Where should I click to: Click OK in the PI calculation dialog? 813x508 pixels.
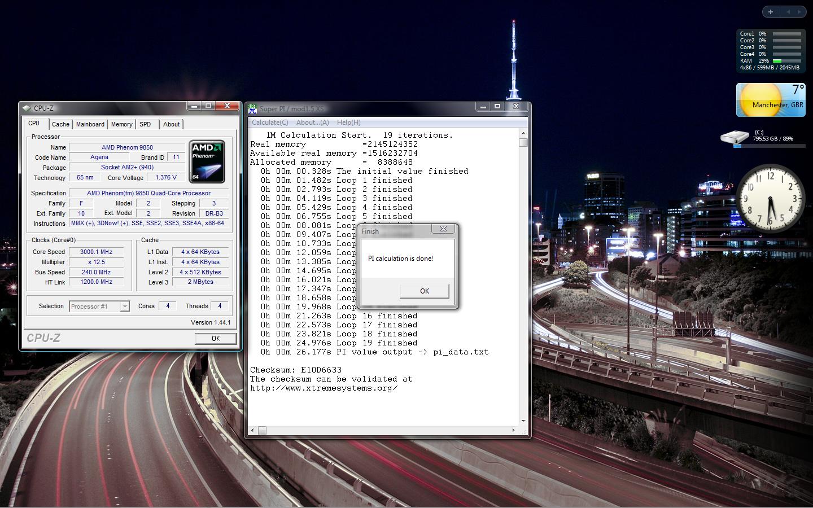(x=425, y=291)
